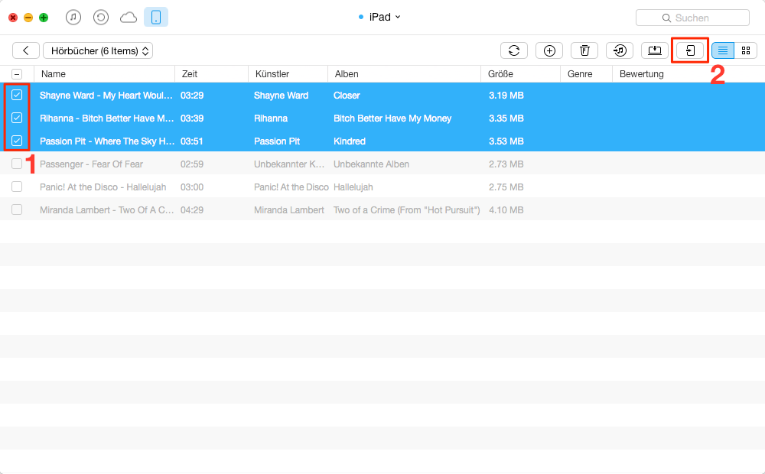
Task: Open the Hörbücher (6 Items) category dropdown
Action: pyautogui.click(x=98, y=50)
